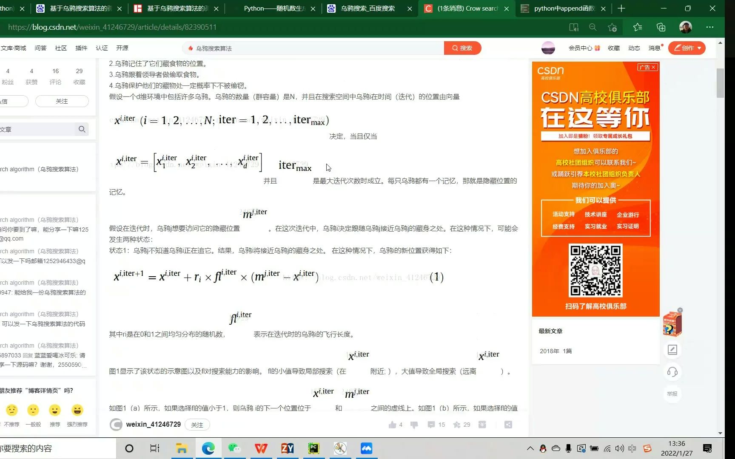Click the floating edit note icon
The height and width of the screenshot is (459, 735).
pos(672,350)
